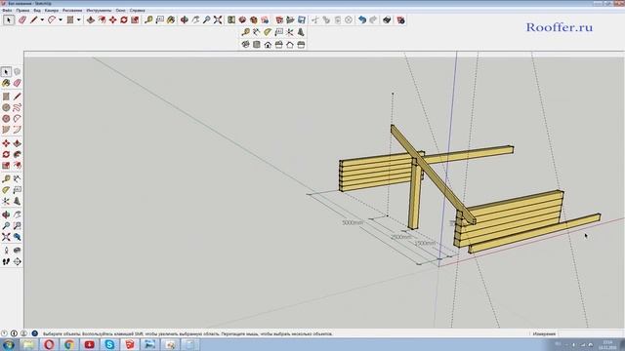Activate Orbit in the top toolbar

pyautogui.click(x=185, y=19)
